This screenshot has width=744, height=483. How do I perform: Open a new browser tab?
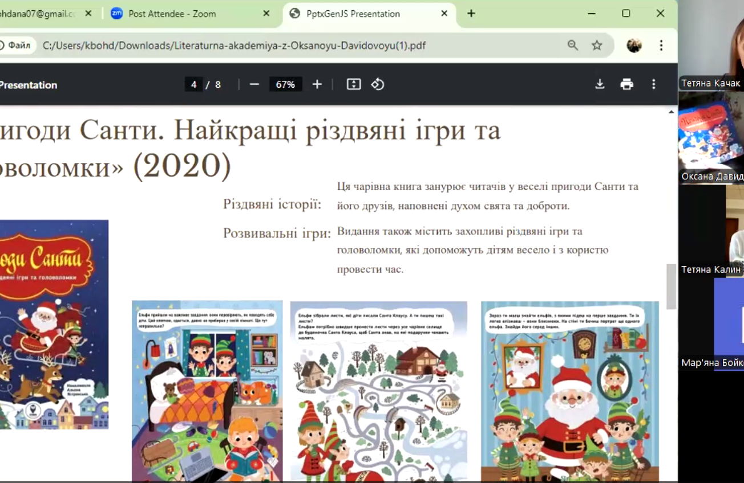click(x=471, y=14)
